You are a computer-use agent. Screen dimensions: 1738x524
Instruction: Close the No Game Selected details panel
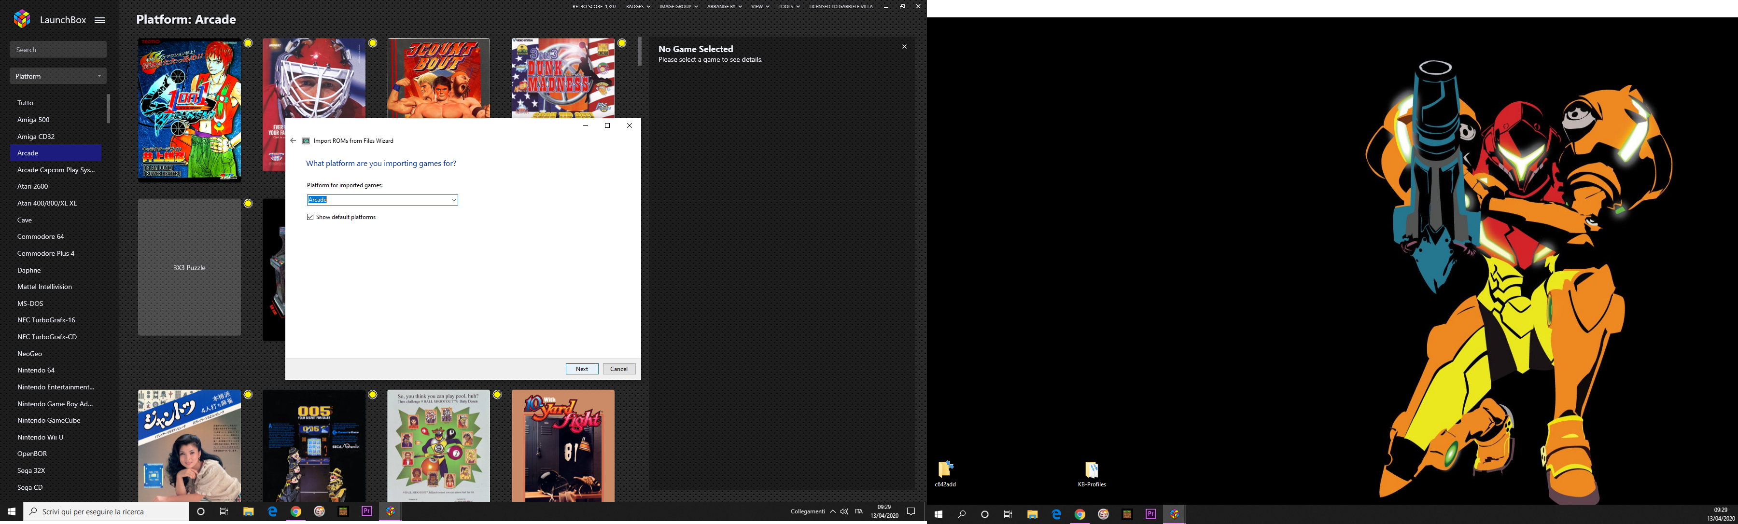[x=904, y=46]
